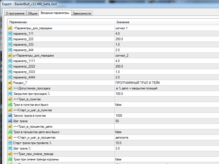The height and width of the screenshot is (164, 219).
Task: Click the icon next to параметр_111
Action: 10,34
